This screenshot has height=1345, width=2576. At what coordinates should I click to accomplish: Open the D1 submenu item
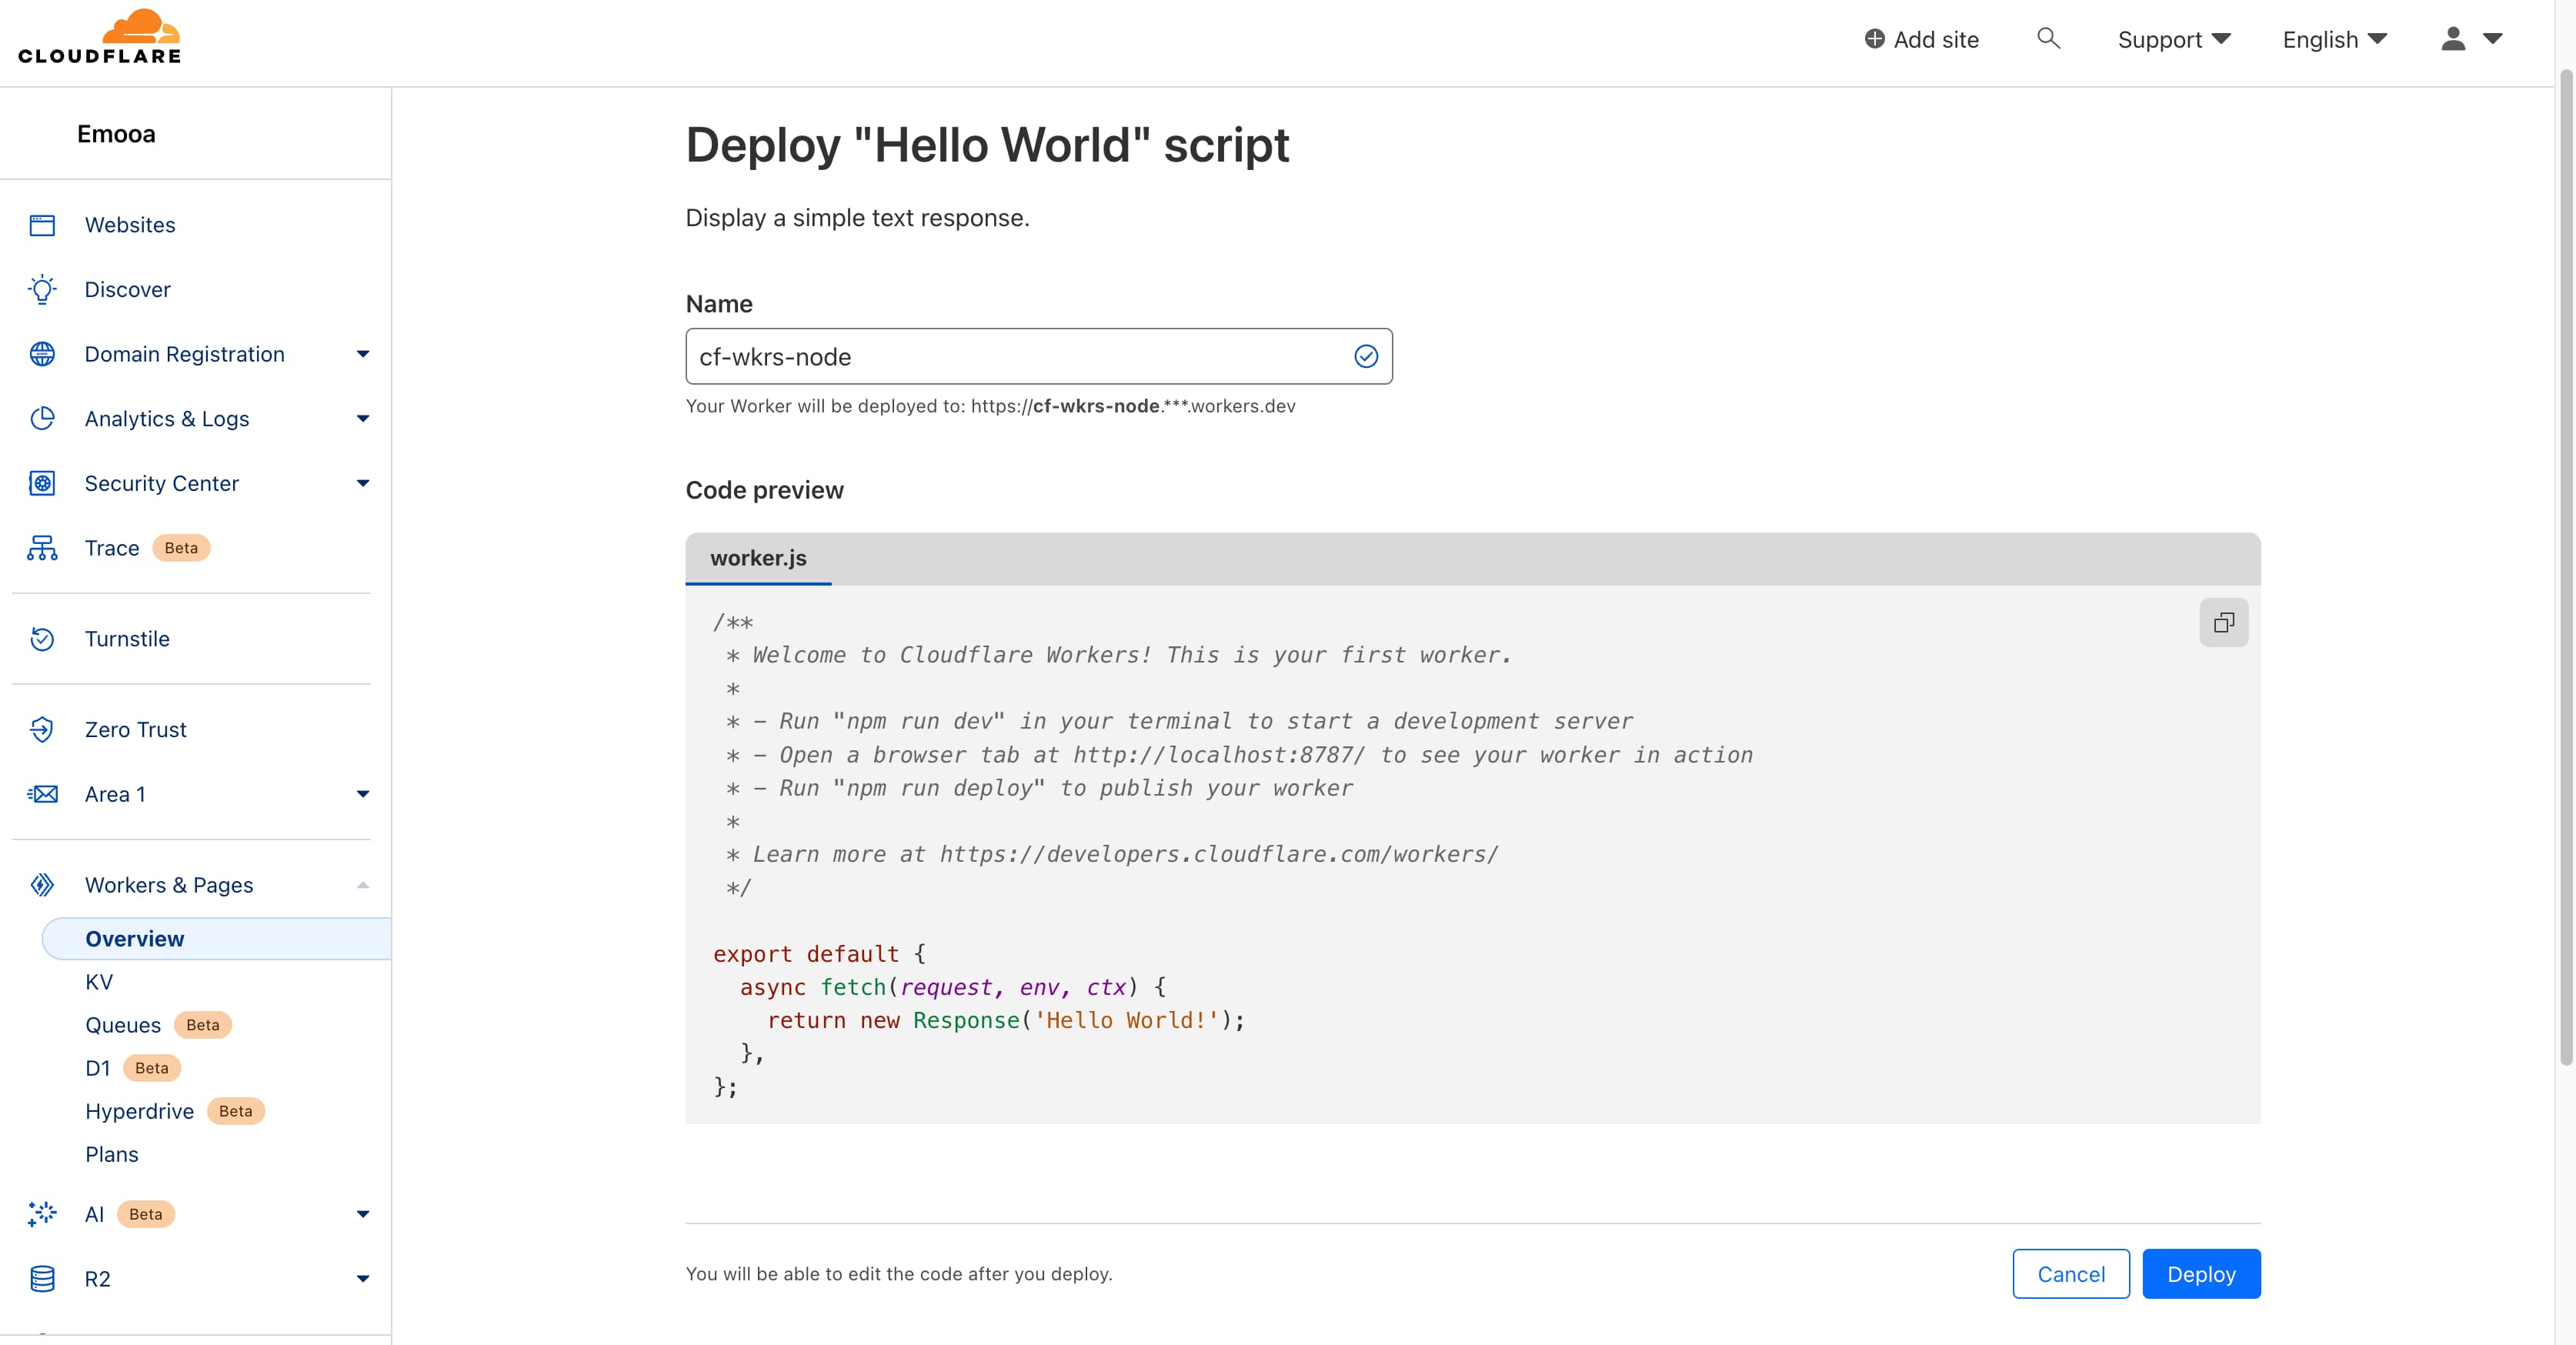click(98, 1068)
